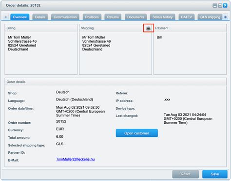Click the printer icon in Shipping panel
Image resolution: width=231 pixels, height=181 pixels.
148,28
